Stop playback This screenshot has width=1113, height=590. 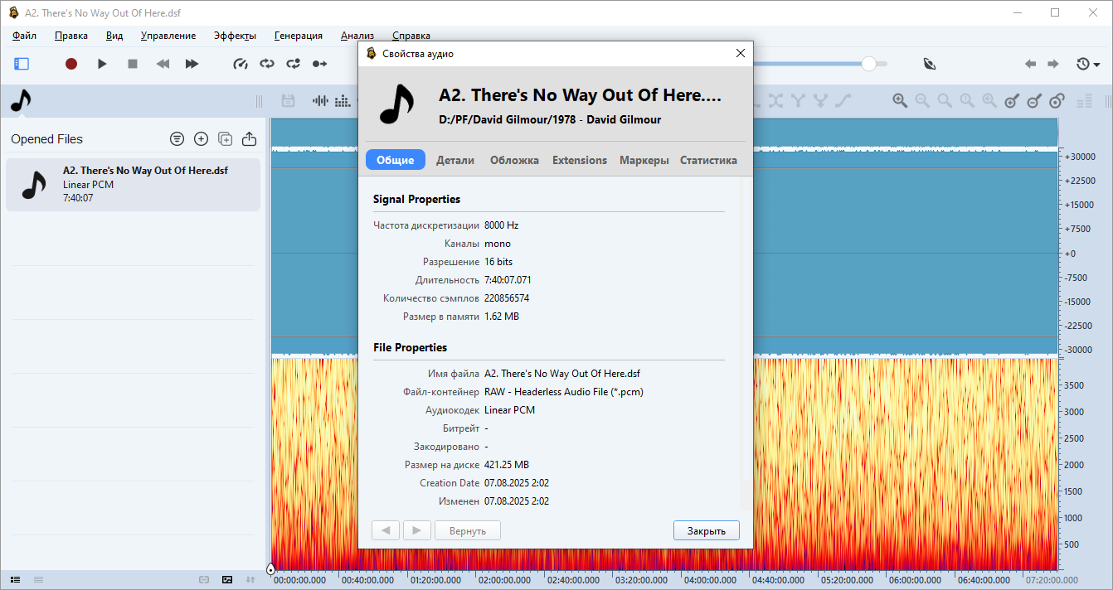point(133,64)
